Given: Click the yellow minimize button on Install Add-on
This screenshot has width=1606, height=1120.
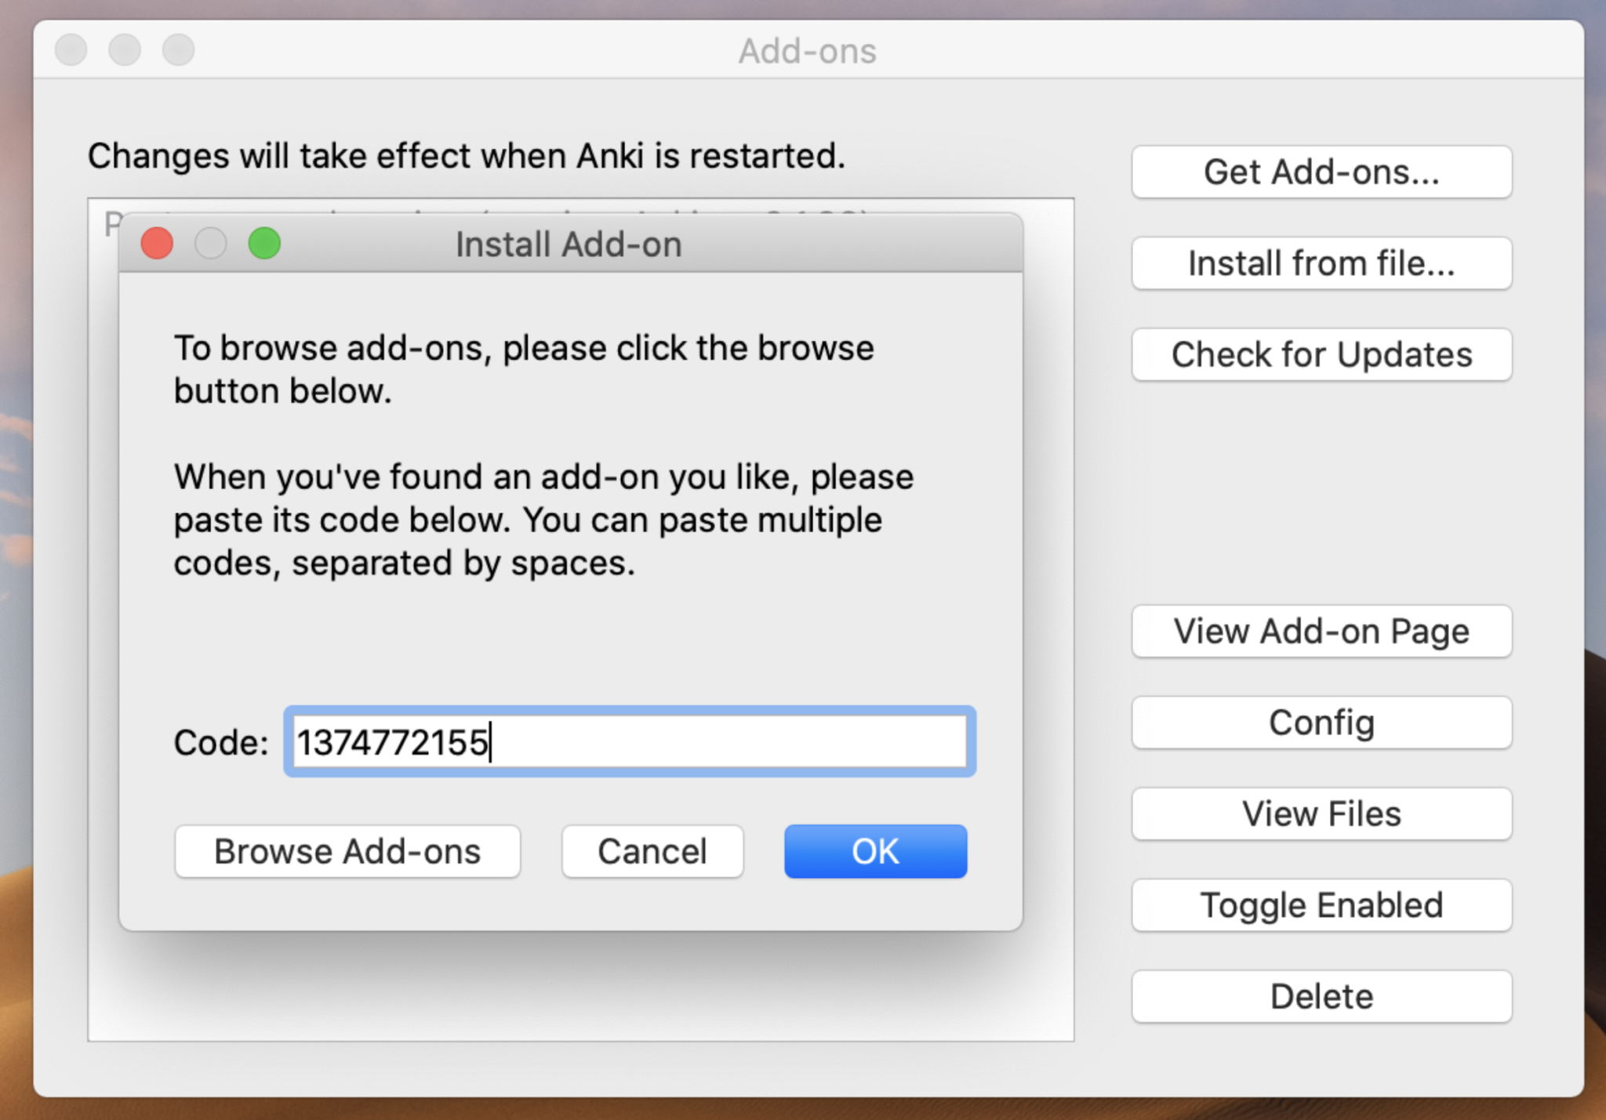Looking at the screenshot, I should [211, 243].
